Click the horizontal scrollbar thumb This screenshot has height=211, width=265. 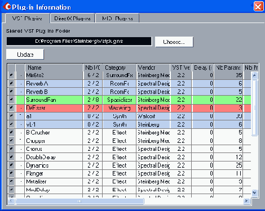(79, 201)
